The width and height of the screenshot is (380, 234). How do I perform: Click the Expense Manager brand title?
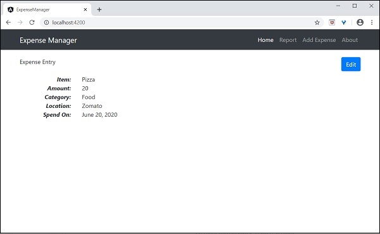click(x=48, y=41)
